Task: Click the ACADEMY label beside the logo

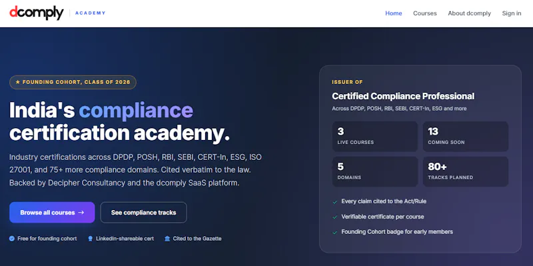Action: point(90,13)
